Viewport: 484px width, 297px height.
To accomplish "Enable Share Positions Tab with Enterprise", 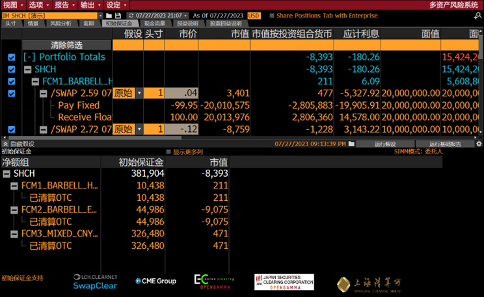I will tap(271, 15).
